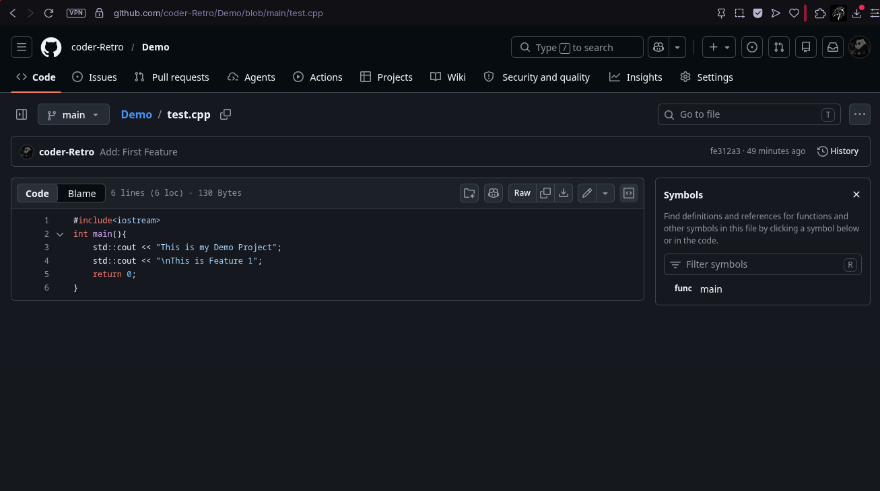Edit this file with pencil icon
The width and height of the screenshot is (880, 491).
coord(587,193)
